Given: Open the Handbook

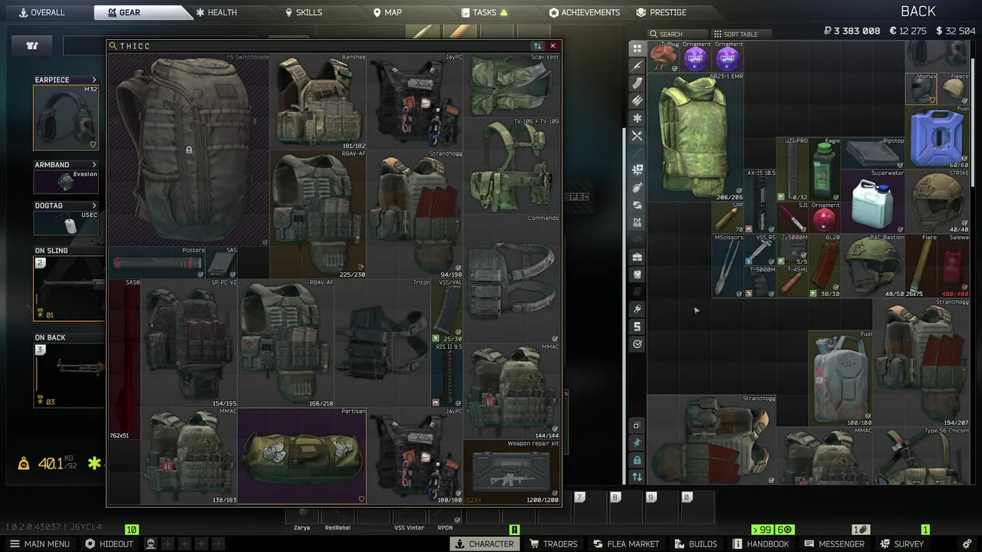Looking at the screenshot, I should [x=760, y=544].
